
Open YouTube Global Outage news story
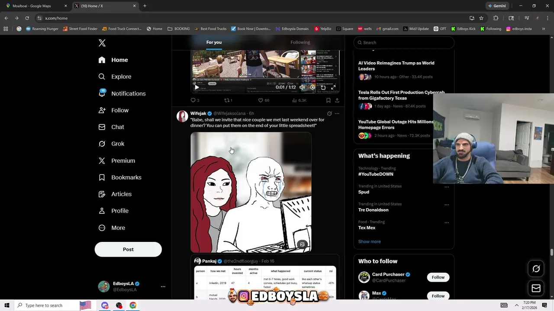(396, 128)
